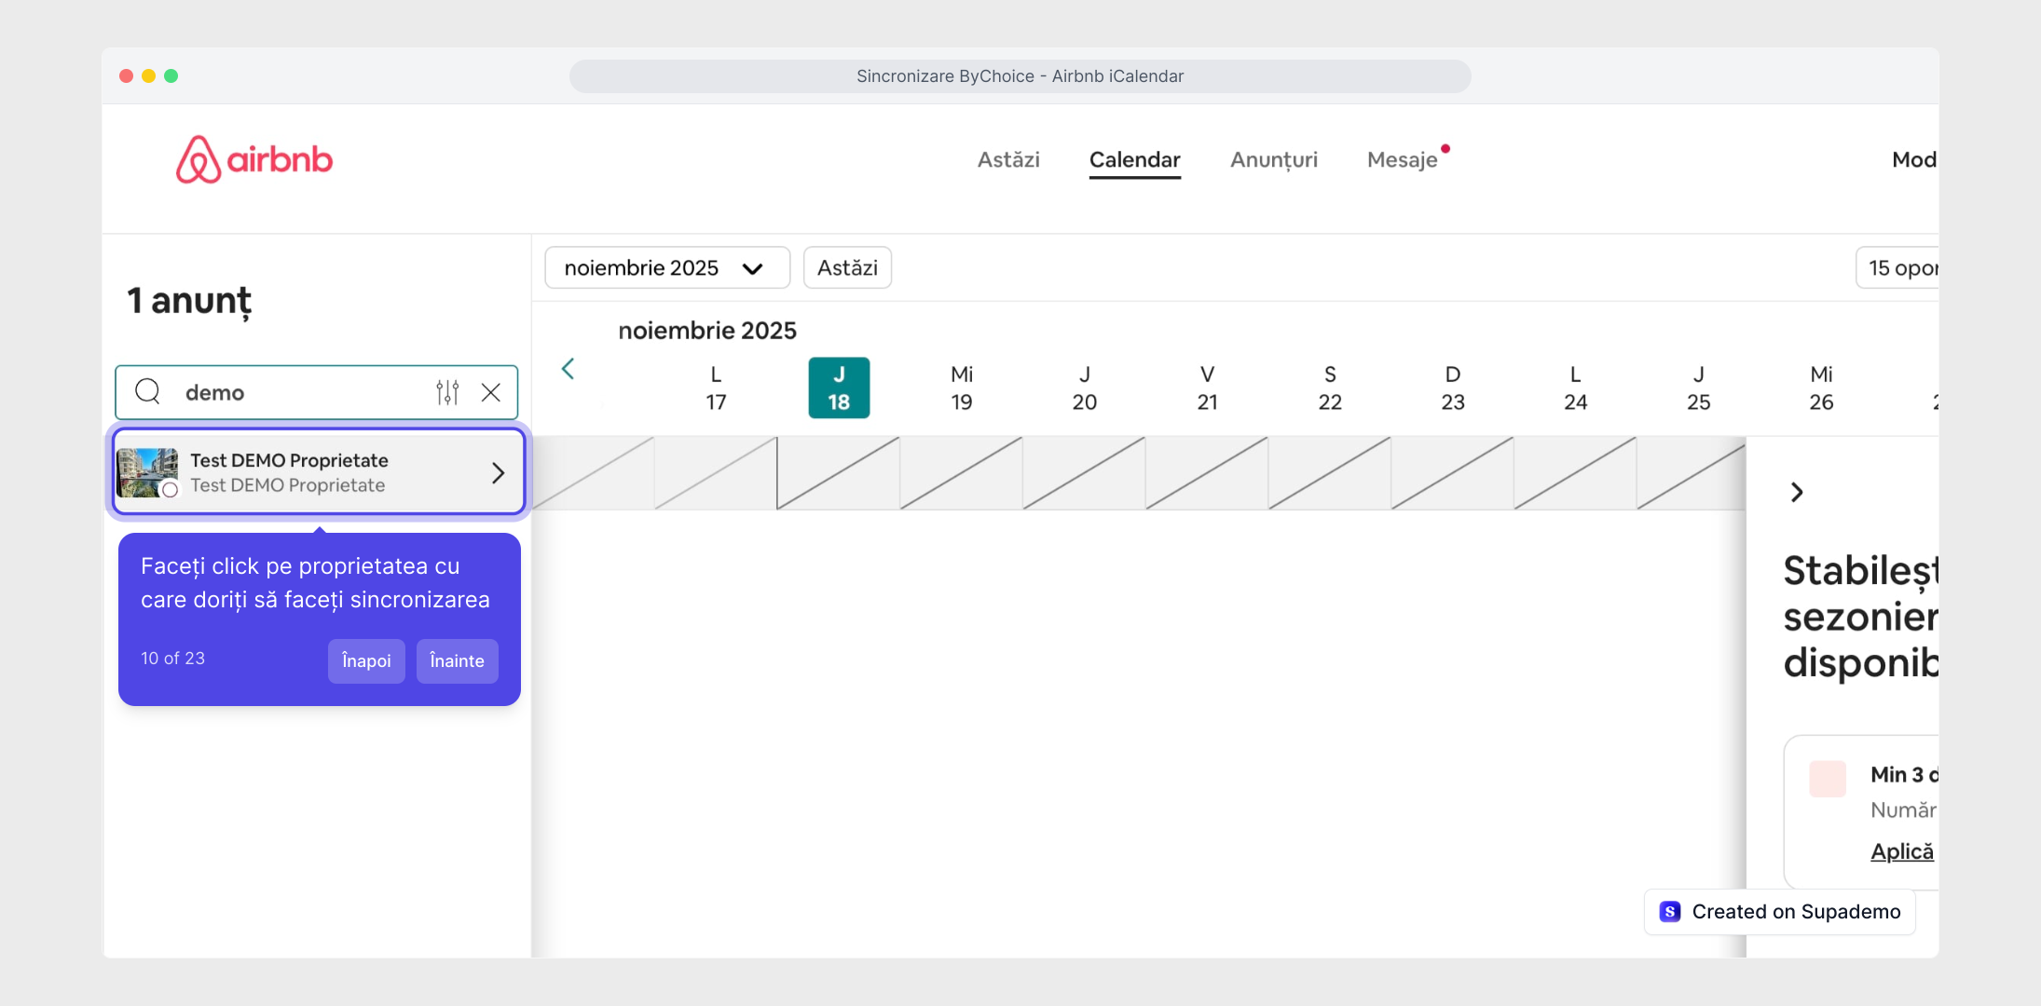Click the Test DEMO Proprietate thumbnail
Viewport: 2041px width, 1006px height.
[147, 472]
